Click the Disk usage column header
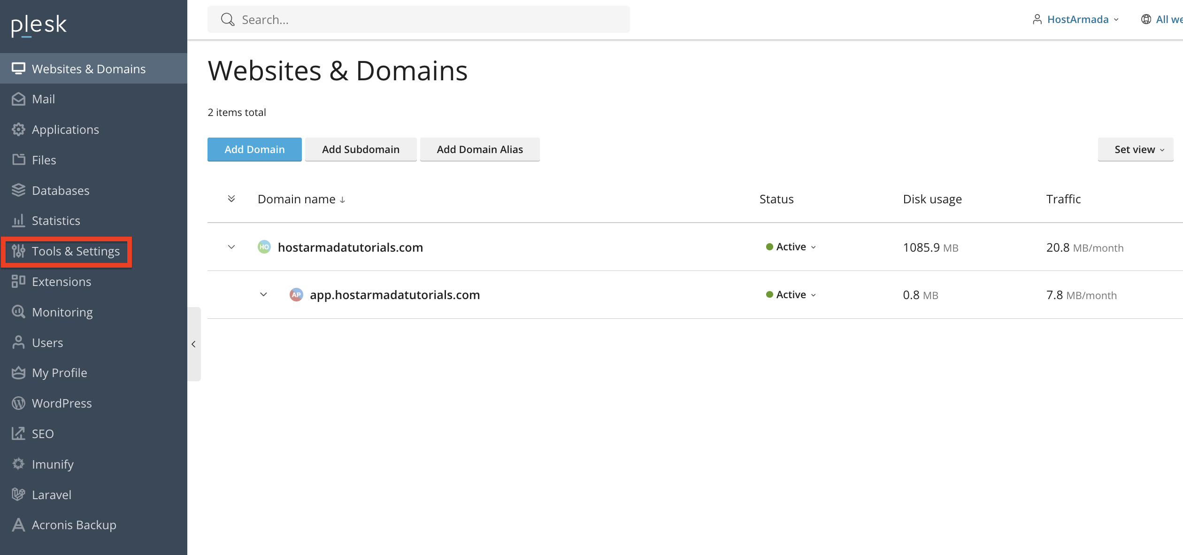Viewport: 1183px width, 555px height. pos(932,199)
